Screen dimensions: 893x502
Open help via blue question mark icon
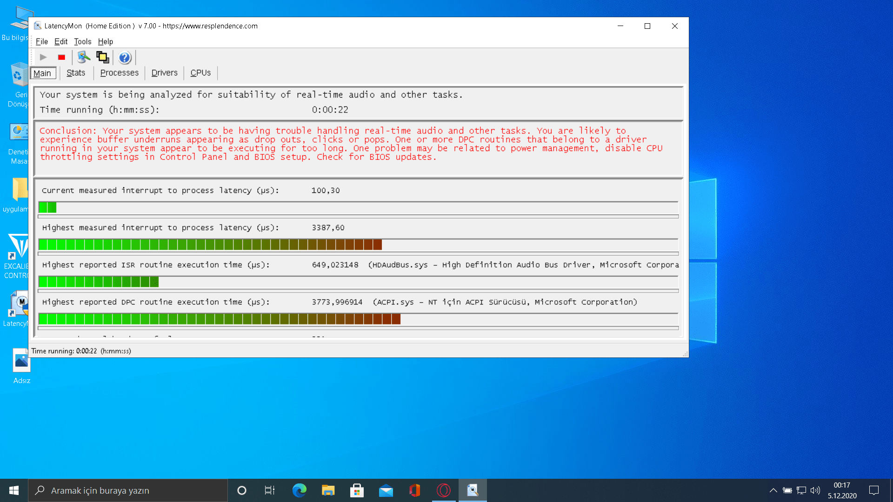click(x=125, y=58)
